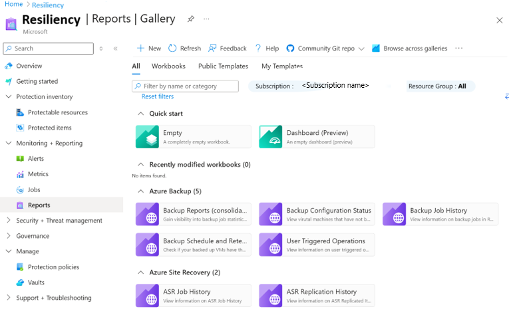Click the Vaults cloud icon
Viewport: 509px width, 327px height.
(x=20, y=282)
